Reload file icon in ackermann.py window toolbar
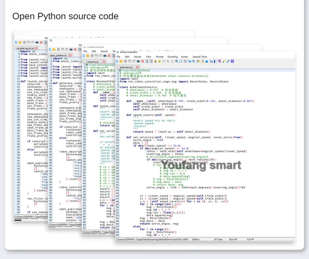Viewport: 309px width, 259px height. (125, 61)
